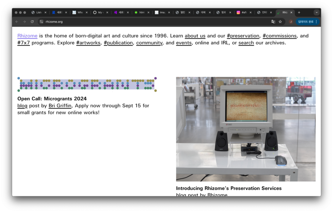
Task: Expand the tab search dropdown arrow
Action: 316,13
